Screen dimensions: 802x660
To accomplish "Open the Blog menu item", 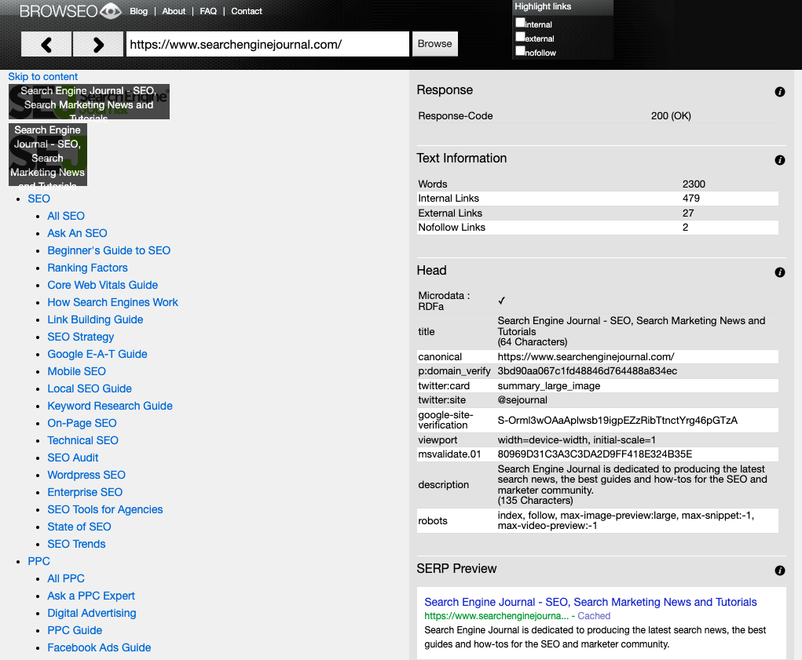I will pyautogui.click(x=138, y=12).
